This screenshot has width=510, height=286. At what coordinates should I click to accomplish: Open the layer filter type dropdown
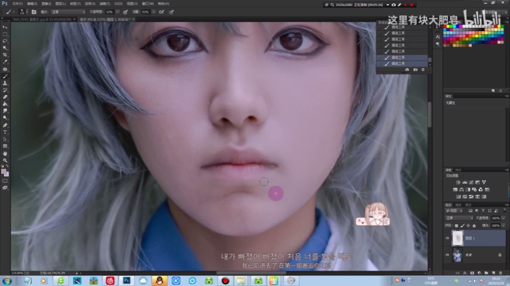coord(454,211)
